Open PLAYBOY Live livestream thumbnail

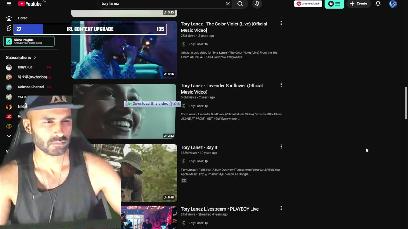click(149, 218)
